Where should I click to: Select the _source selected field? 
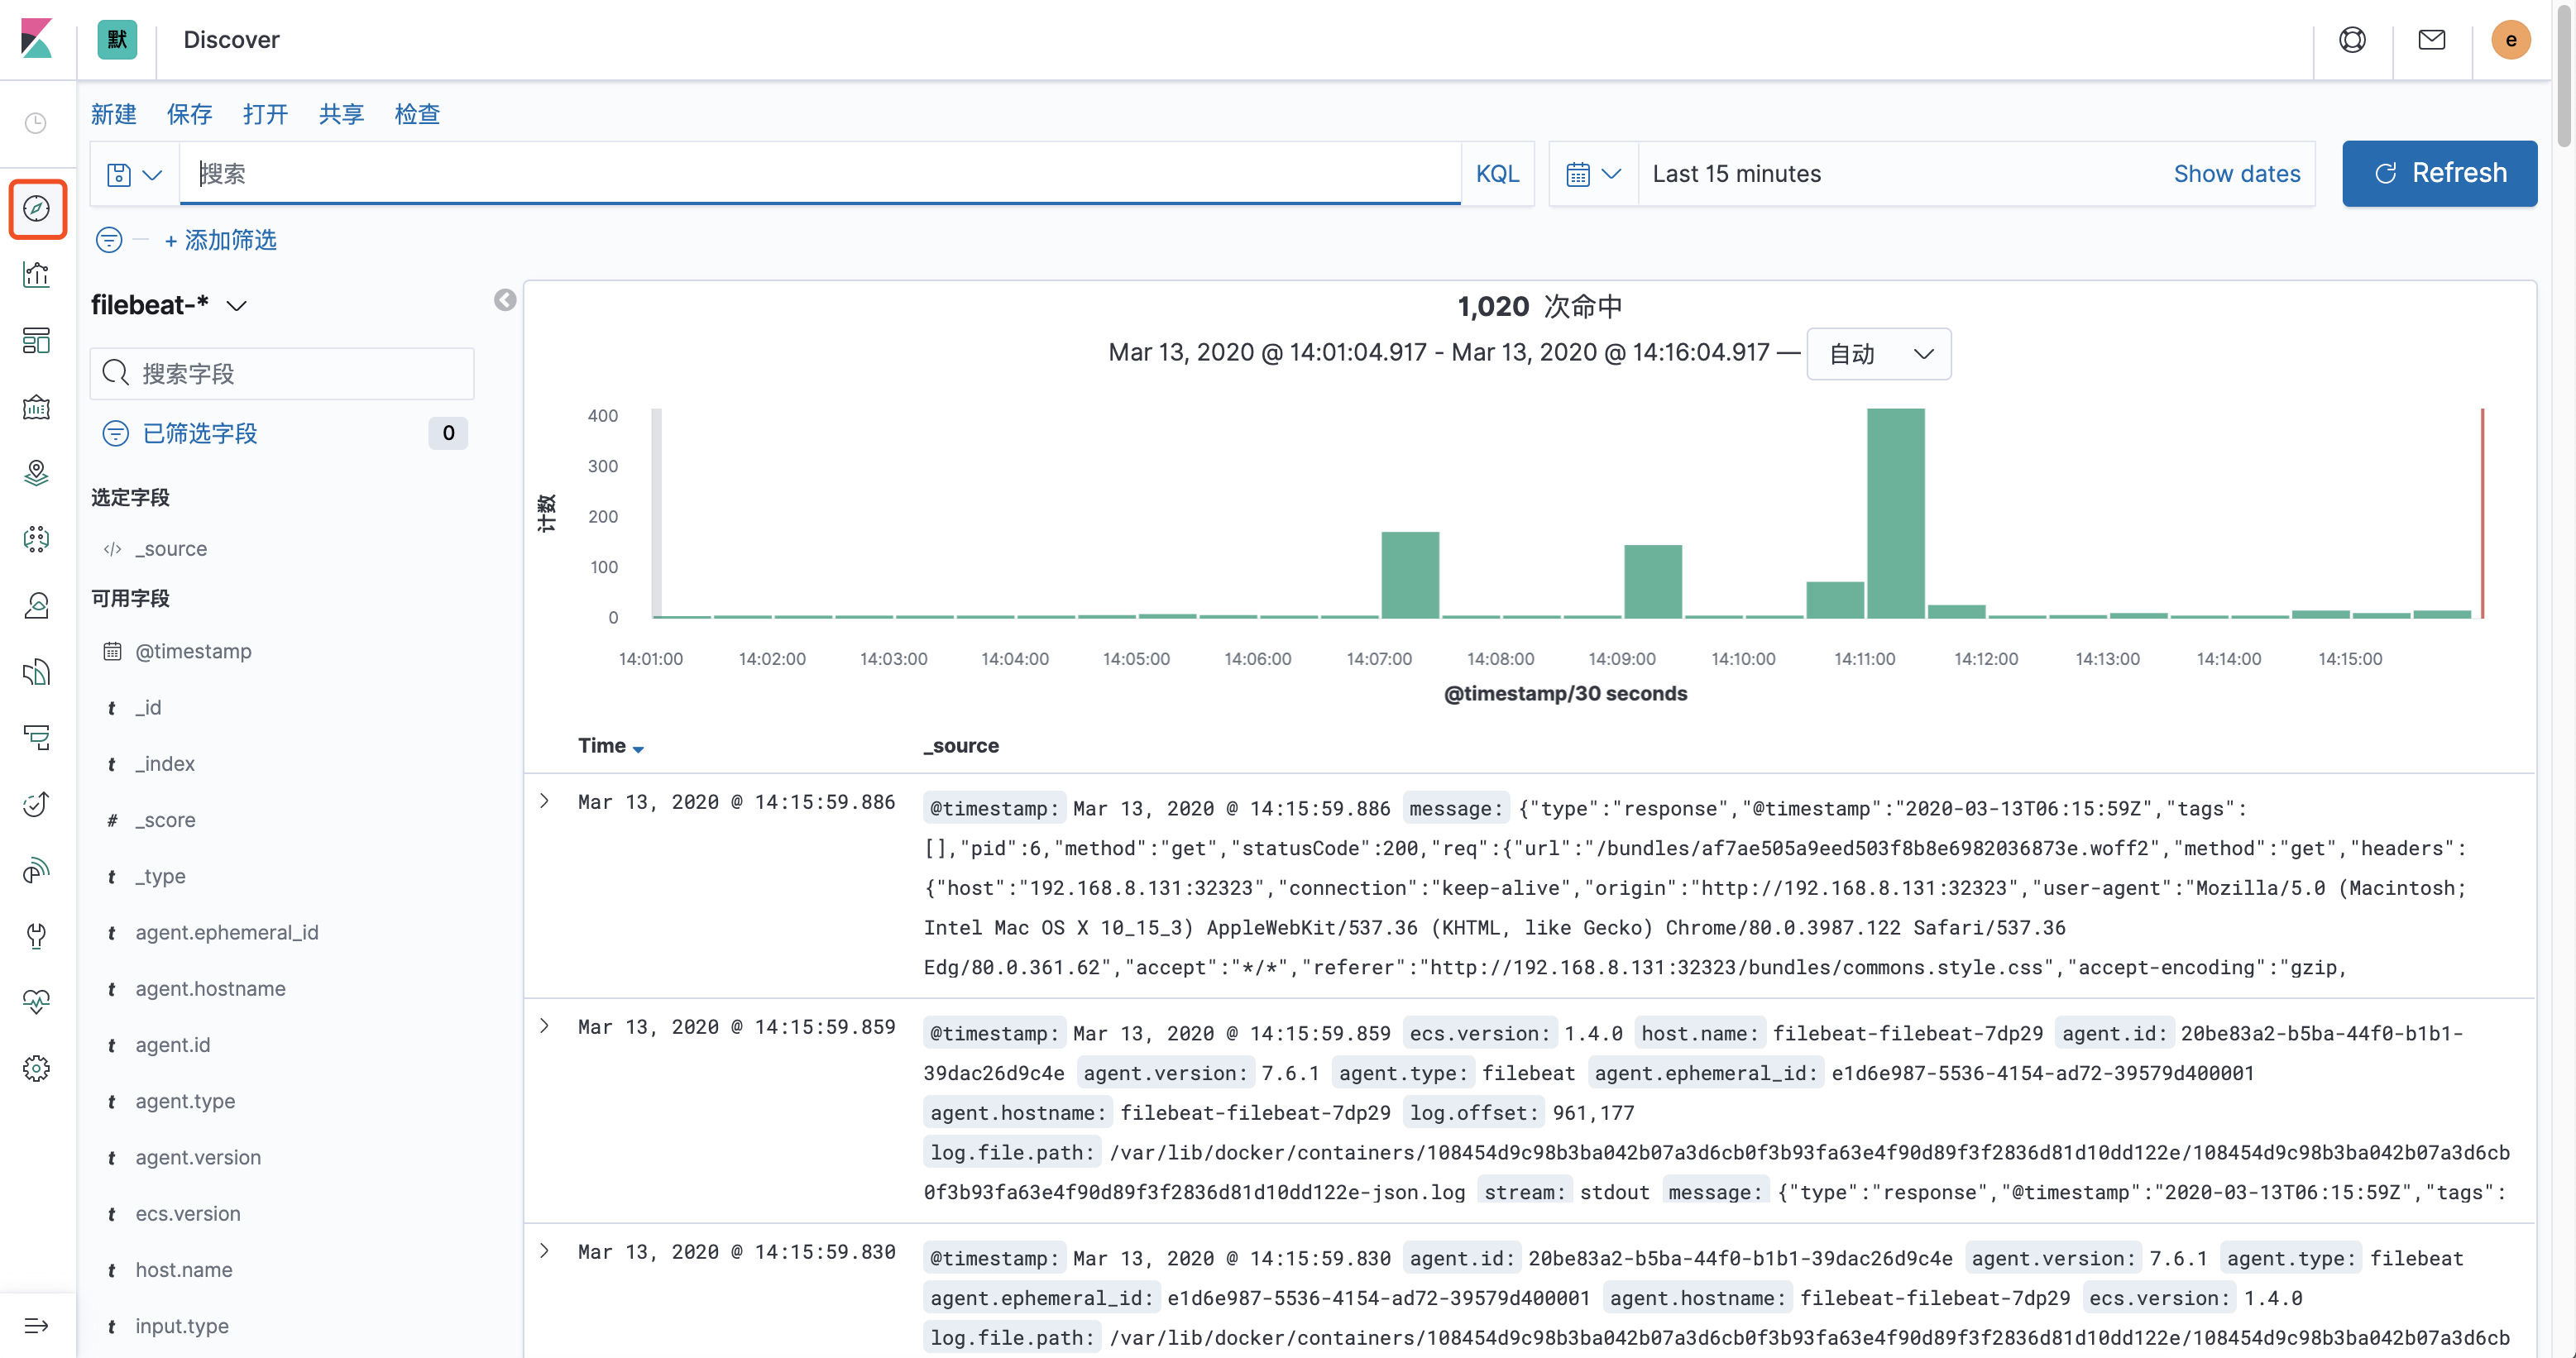pos(172,548)
